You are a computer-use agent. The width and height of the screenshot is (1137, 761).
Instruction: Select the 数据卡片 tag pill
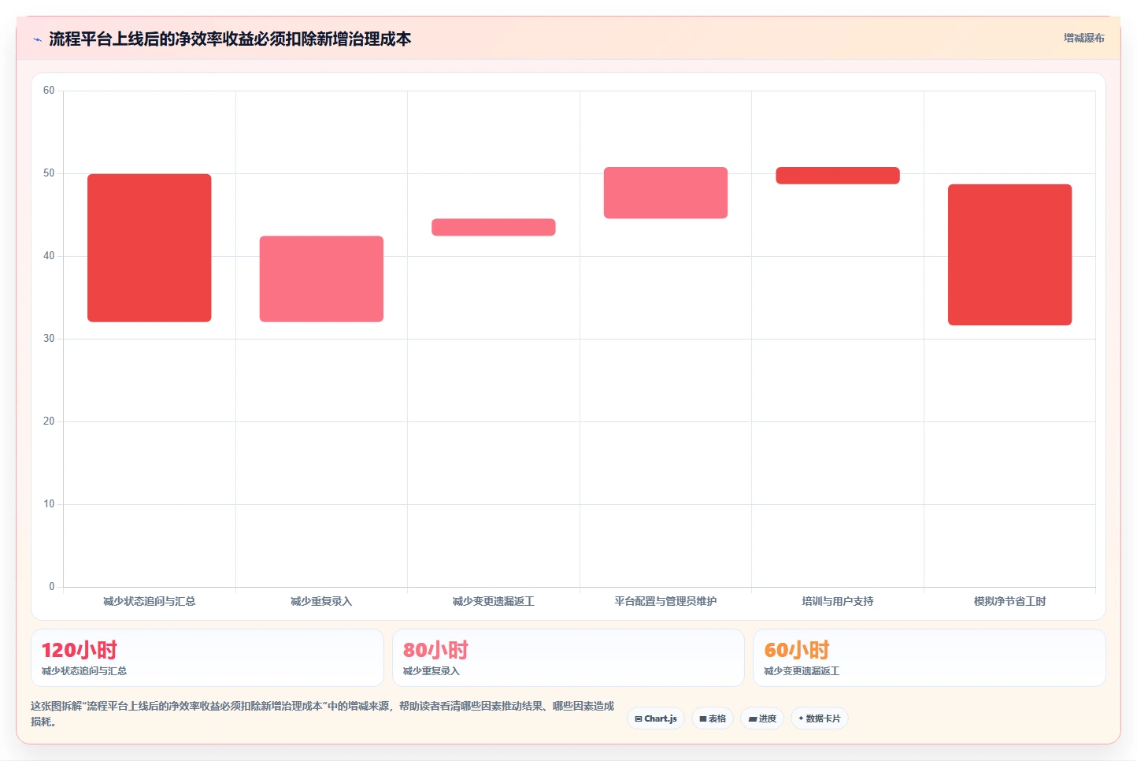coord(820,718)
